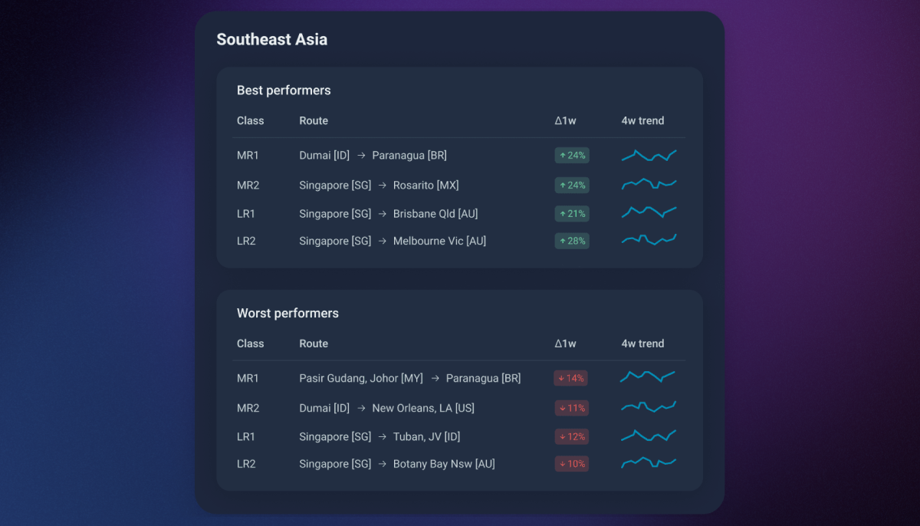Select the Singapore to Botany Bay Nsw route
920x526 pixels.
pyautogui.click(x=397, y=464)
